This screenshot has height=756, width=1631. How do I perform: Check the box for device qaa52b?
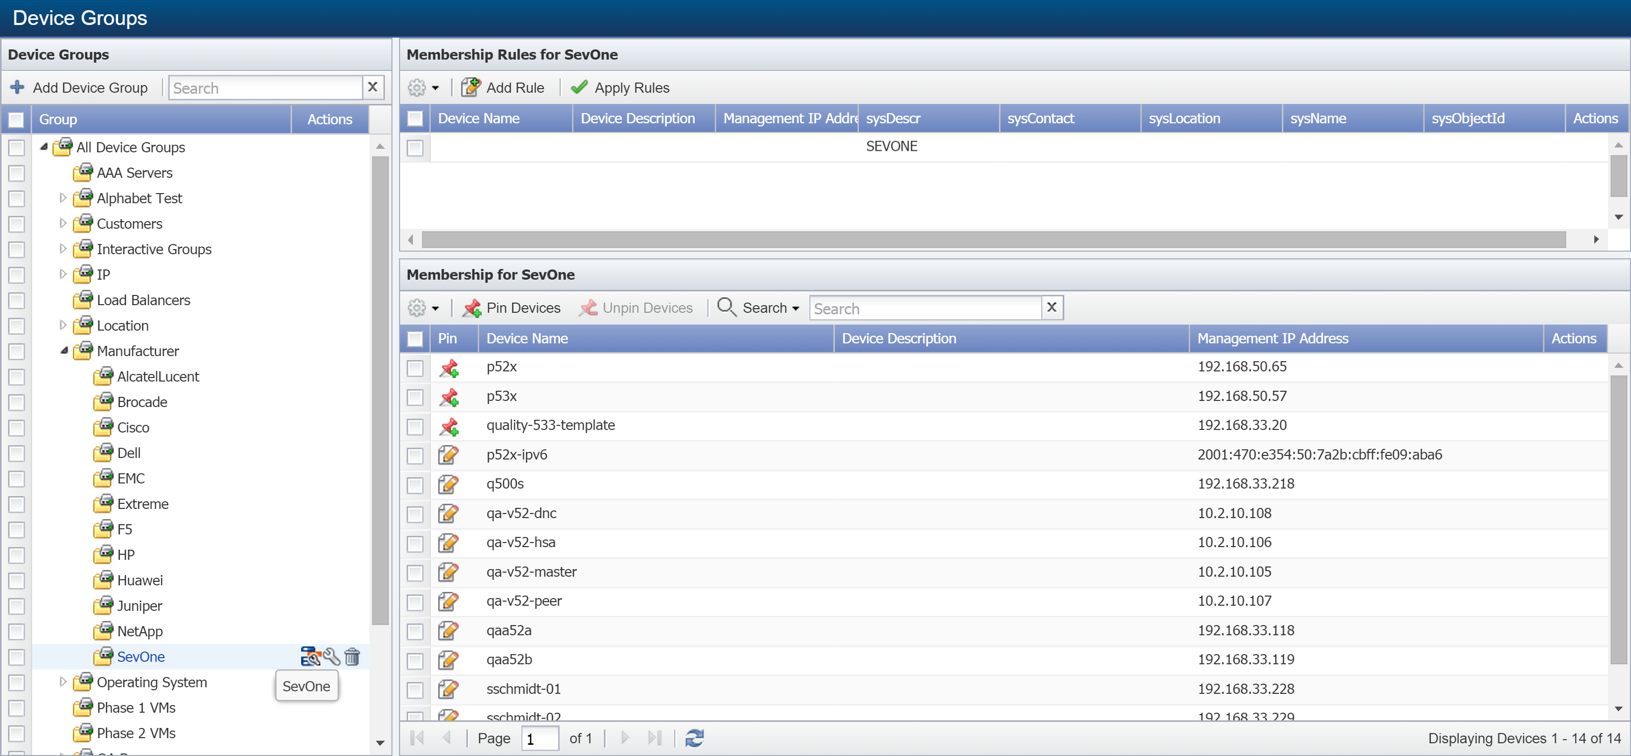click(x=415, y=661)
